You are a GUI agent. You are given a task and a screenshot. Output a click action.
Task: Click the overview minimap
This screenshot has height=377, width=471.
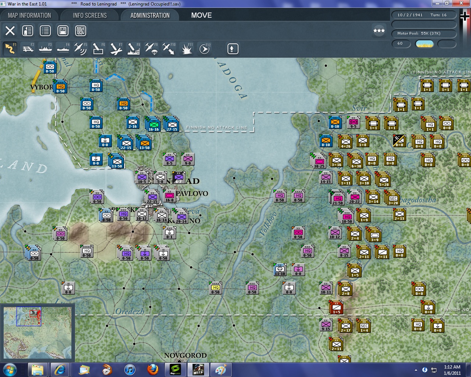pyautogui.click(x=38, y=333)
